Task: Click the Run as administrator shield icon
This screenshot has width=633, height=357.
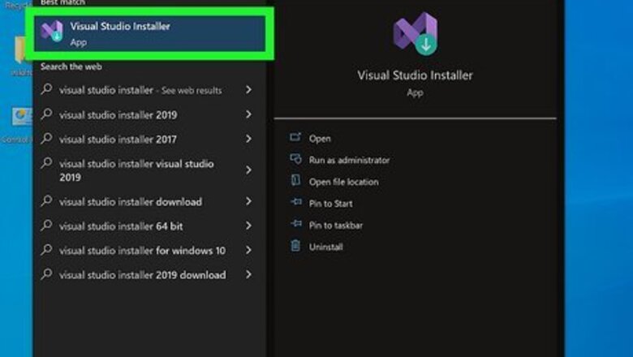Action: tap(295, 159)
